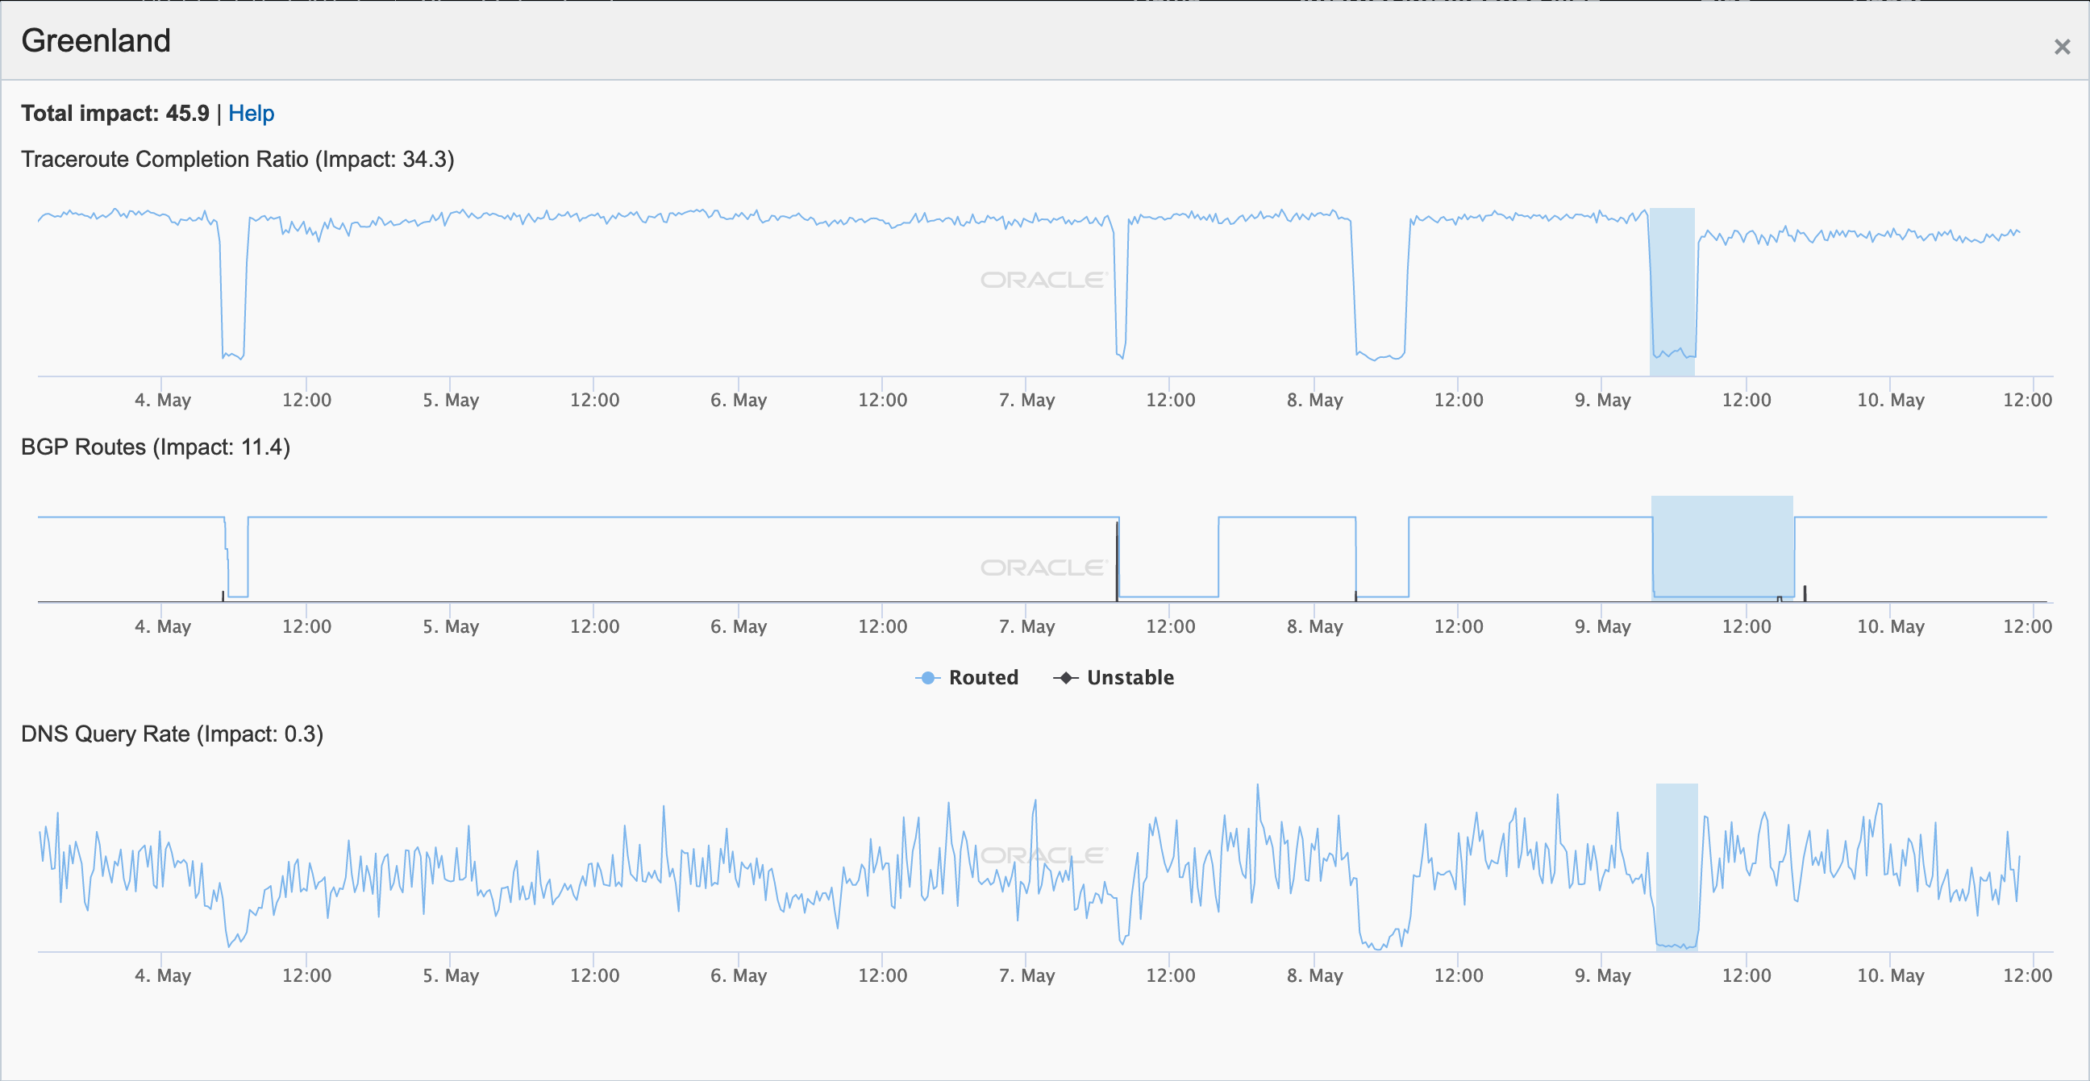Click 10. May axis label on BGP chart

point(1890,626)
